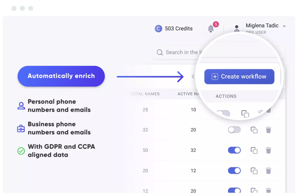Screen dimensions: 298x196
Task: Expand the Miglena Tadic account dropdown
Action: (284, 26)
